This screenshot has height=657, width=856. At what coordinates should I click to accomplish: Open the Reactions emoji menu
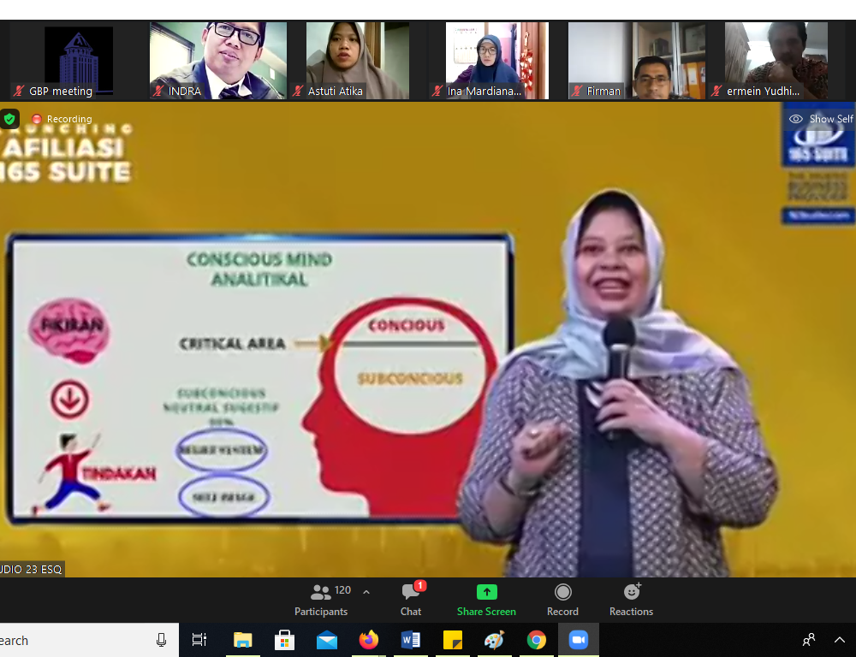(x=631, y=600)
